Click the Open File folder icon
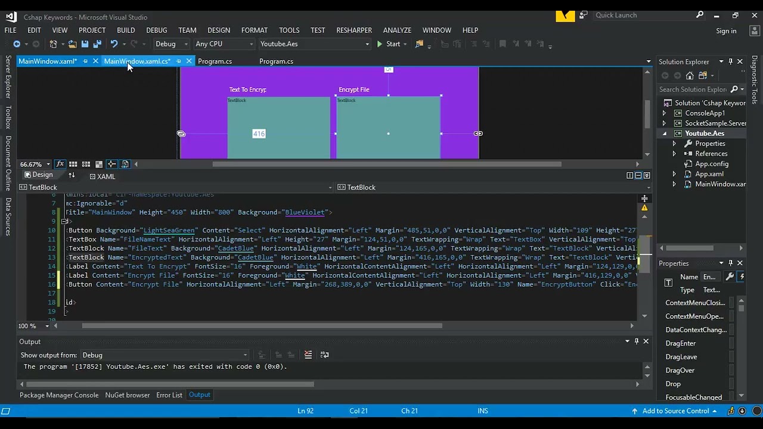This screenshot has width=763, height=429. [72, 44]
